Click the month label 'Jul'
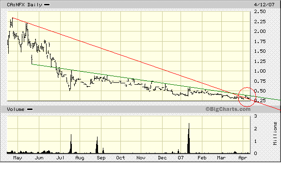Viewport: 281px width, 186px height. click(x=60, y=158)
